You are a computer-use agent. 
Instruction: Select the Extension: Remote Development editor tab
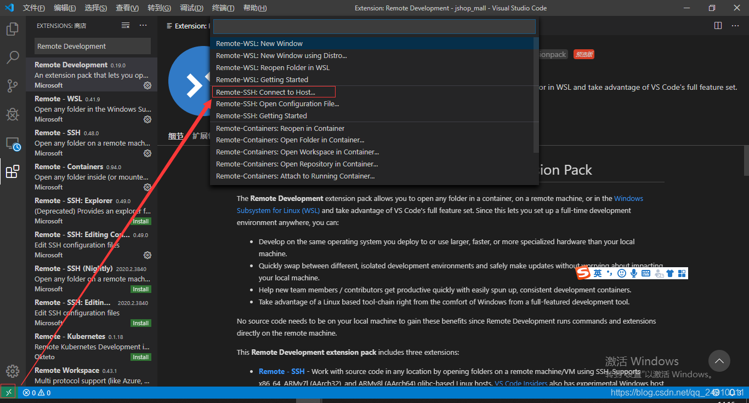coord(186,26)
